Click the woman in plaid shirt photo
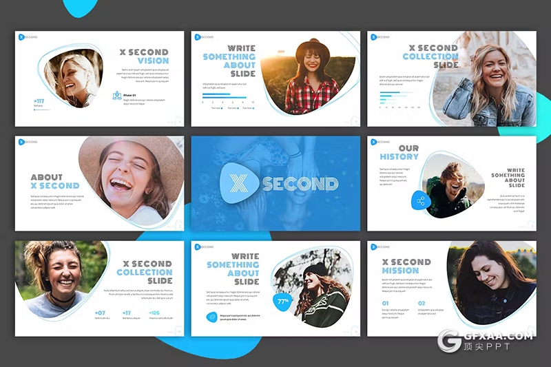 click(310, 77)
